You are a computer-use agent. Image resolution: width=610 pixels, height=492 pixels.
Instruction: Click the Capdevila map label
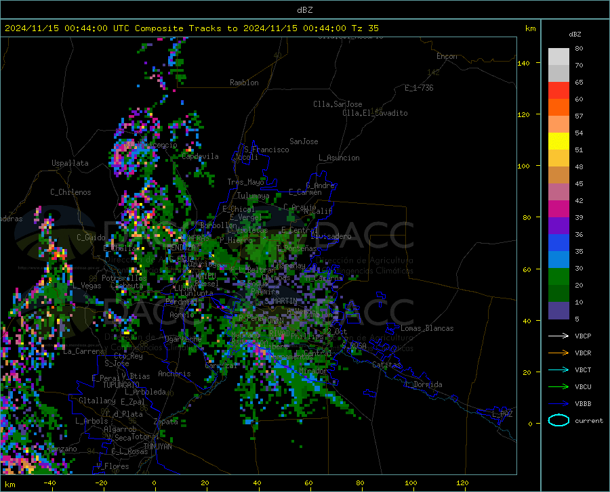point(200,156)
